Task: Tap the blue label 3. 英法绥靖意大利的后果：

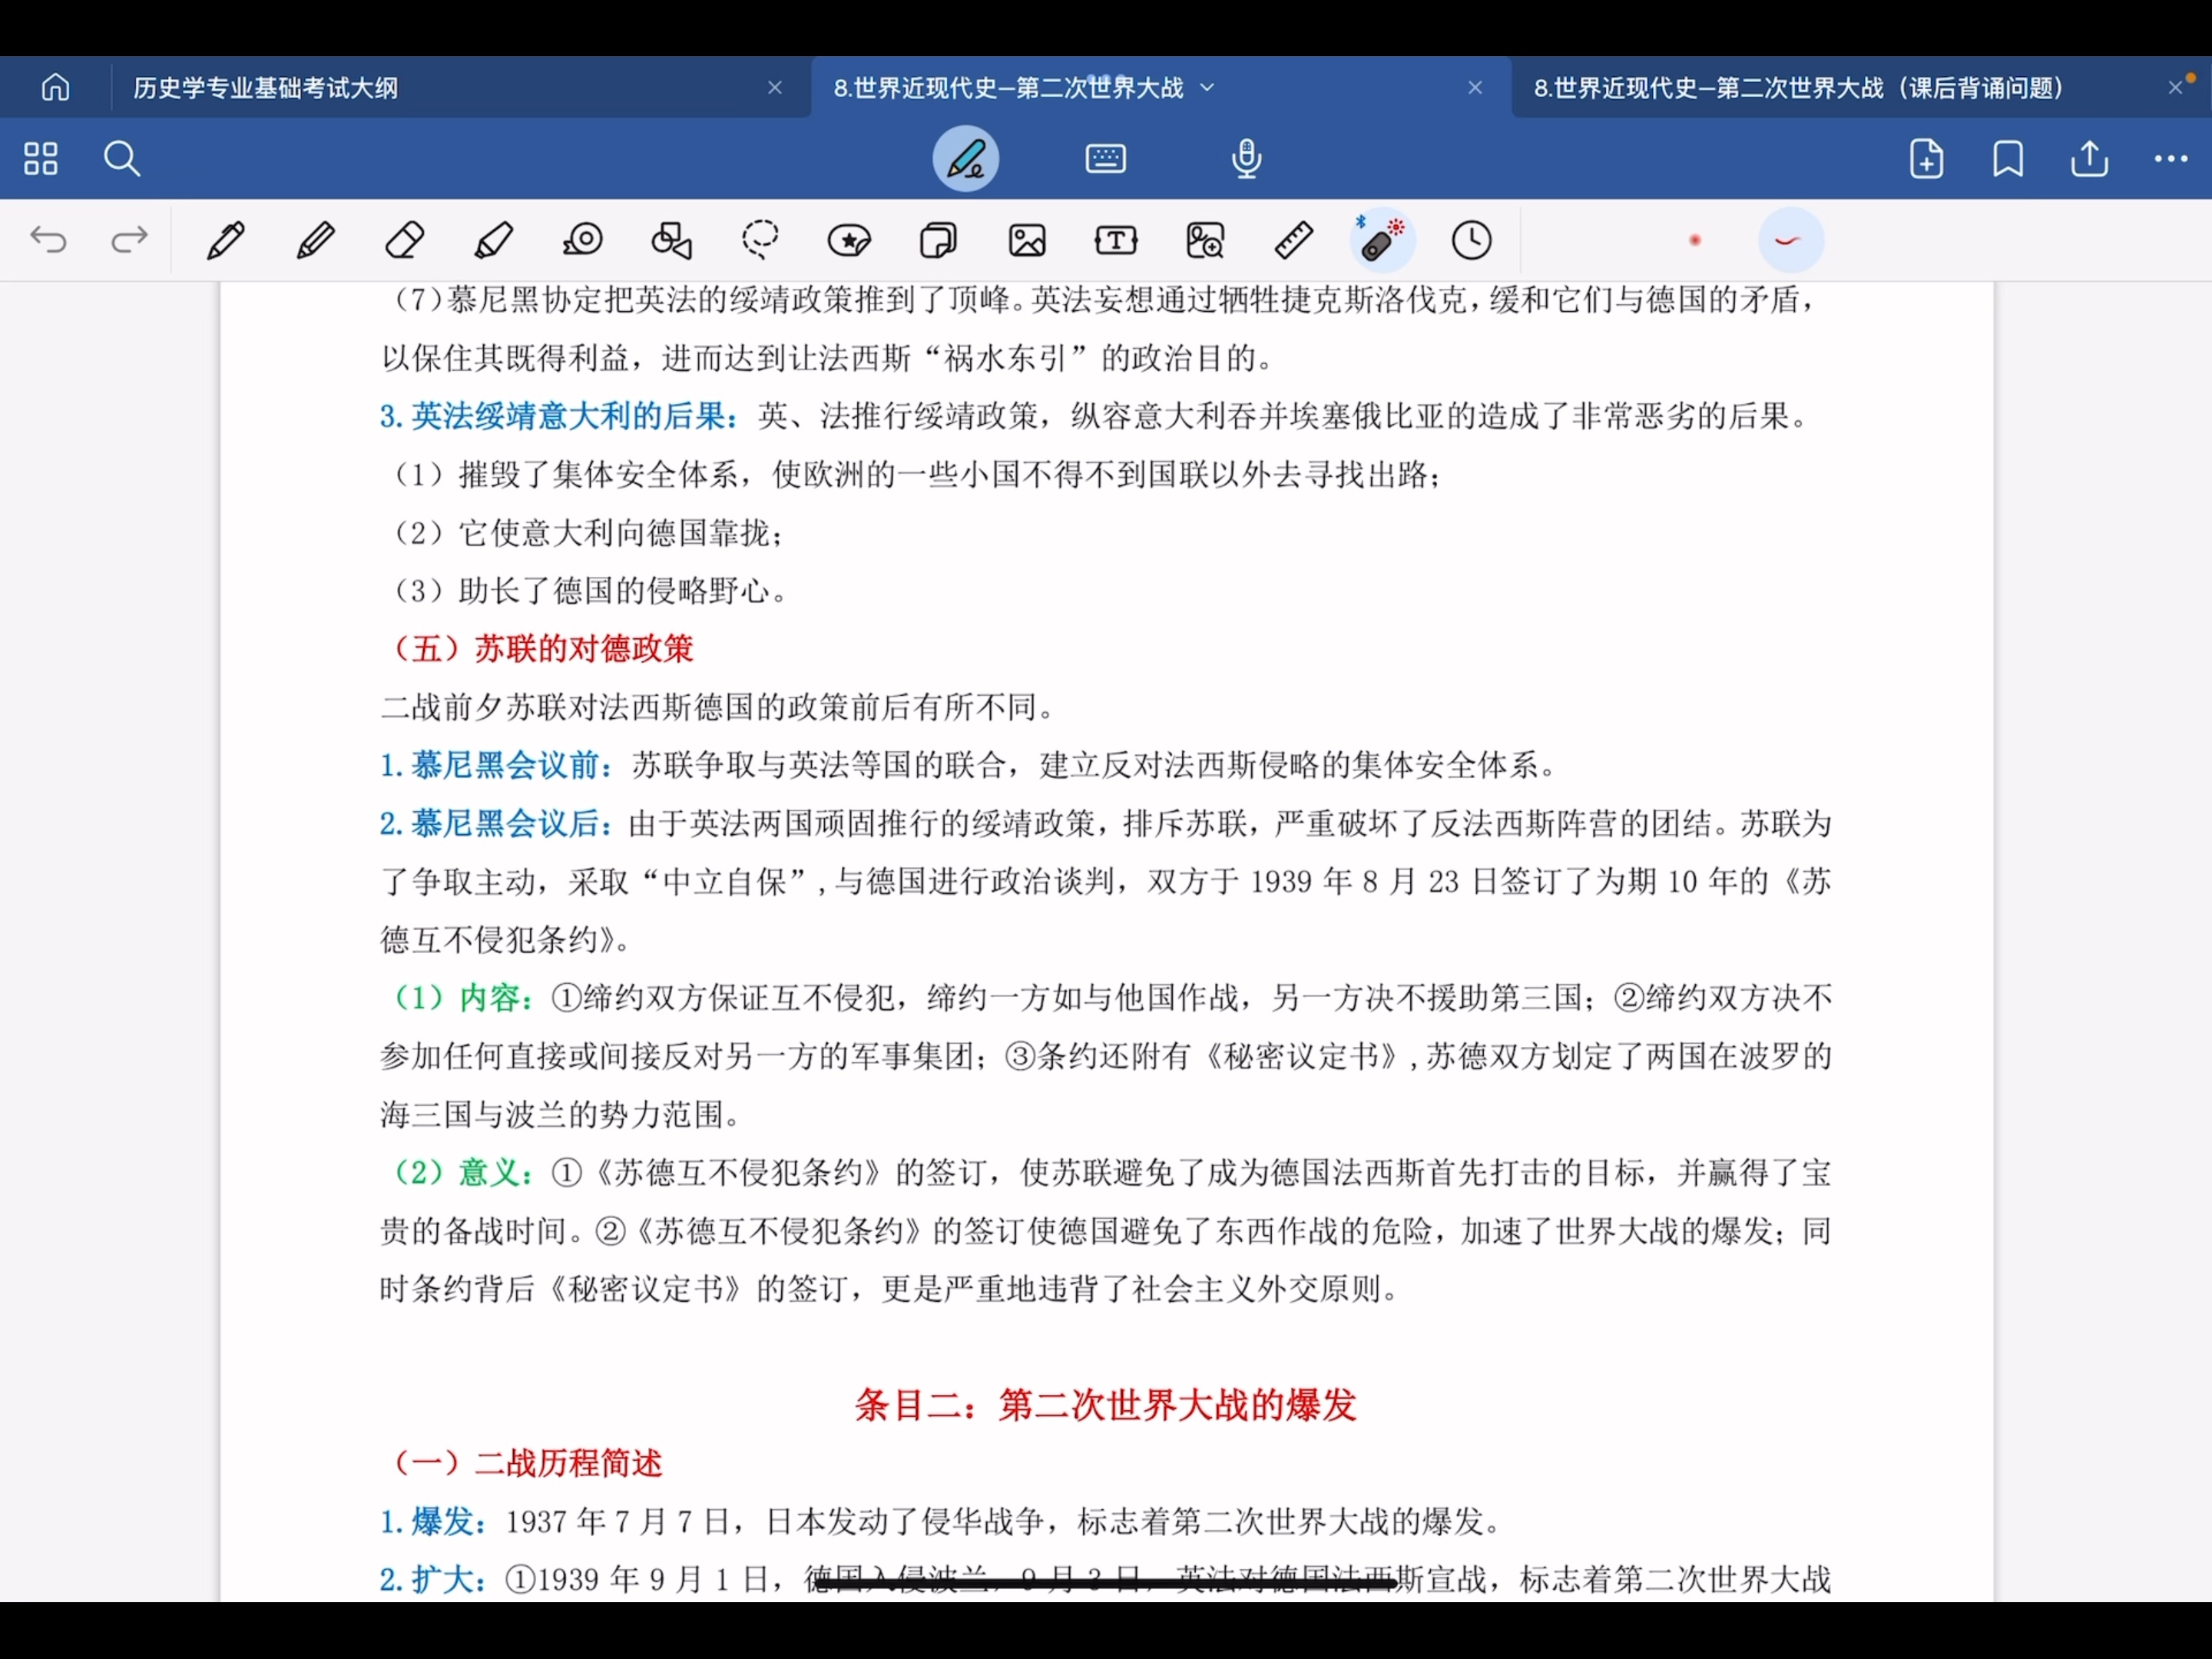Action: pos(560,415)
